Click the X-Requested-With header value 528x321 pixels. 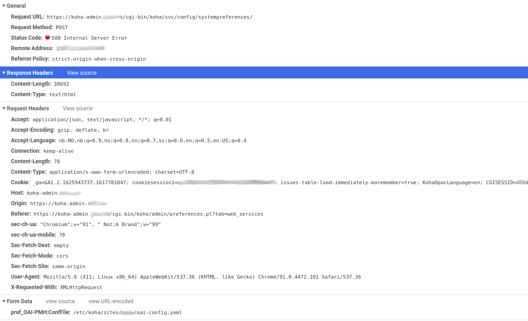(x=81, y=288)
